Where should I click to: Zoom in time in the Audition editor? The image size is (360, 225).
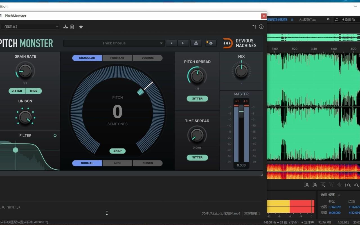click(x=323, y=185)
